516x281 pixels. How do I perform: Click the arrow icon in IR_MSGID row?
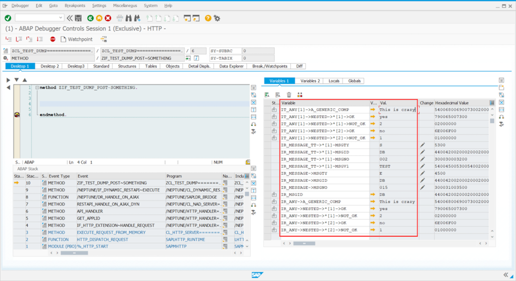coord(373,195)
